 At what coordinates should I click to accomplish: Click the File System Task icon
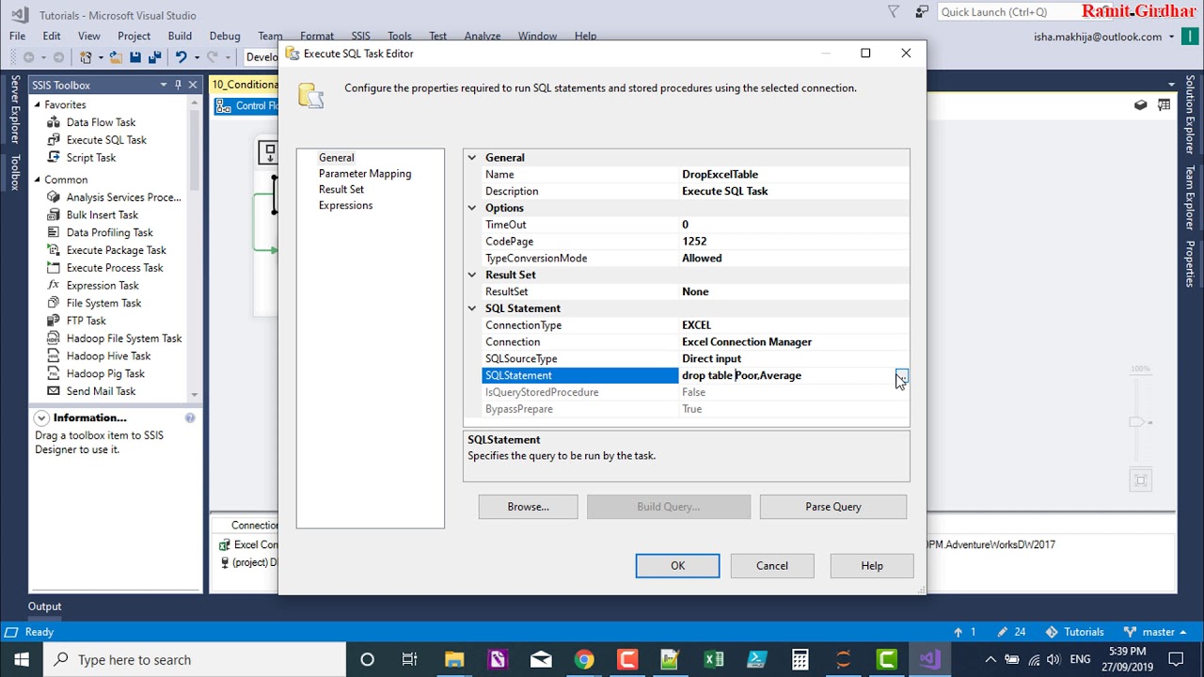click(53, 304)
